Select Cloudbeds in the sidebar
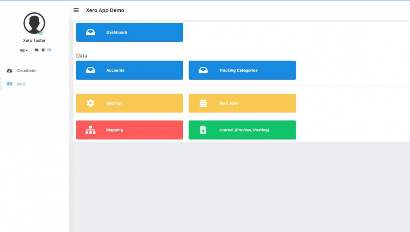 26,71
